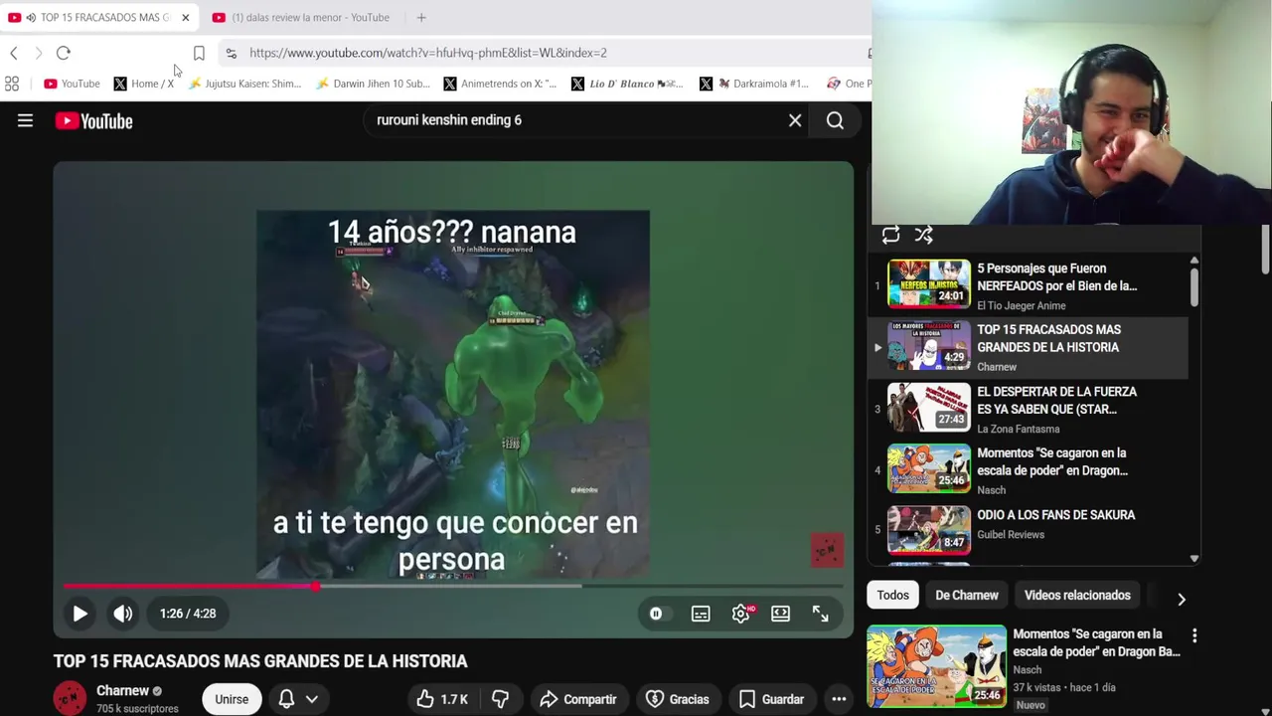Open Lio D' Blanco bookmark
The height and width of the screenshot is (716, 1272).
(627, 84)
